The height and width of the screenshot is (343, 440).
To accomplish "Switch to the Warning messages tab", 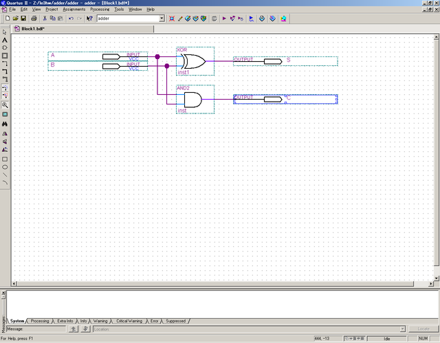I will click(100, 321).
